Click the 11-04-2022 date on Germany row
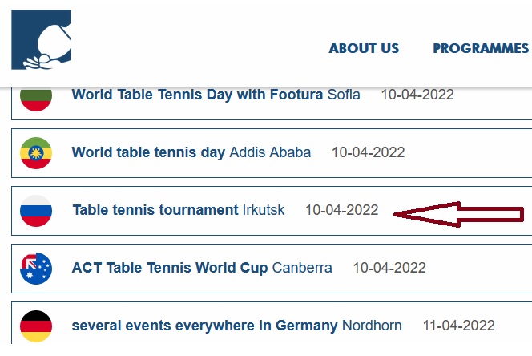This screenshot has height=356, width=532. click(459, 326)
